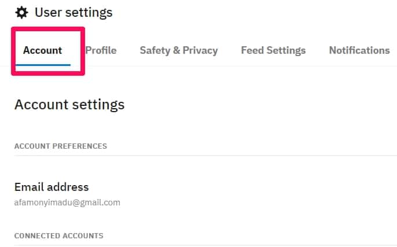Open the Feed Settings tab
This screenshot has height=247, width=397.
(273, 50)
